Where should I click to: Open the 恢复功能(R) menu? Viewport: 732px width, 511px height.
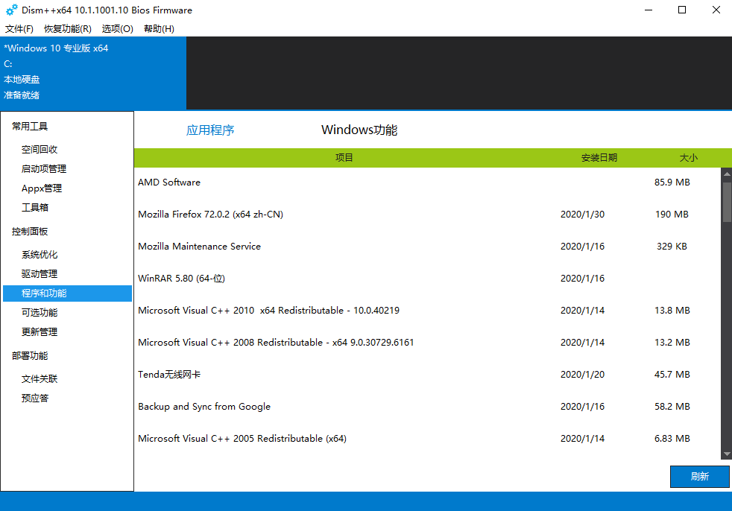[x=67, y=28]
